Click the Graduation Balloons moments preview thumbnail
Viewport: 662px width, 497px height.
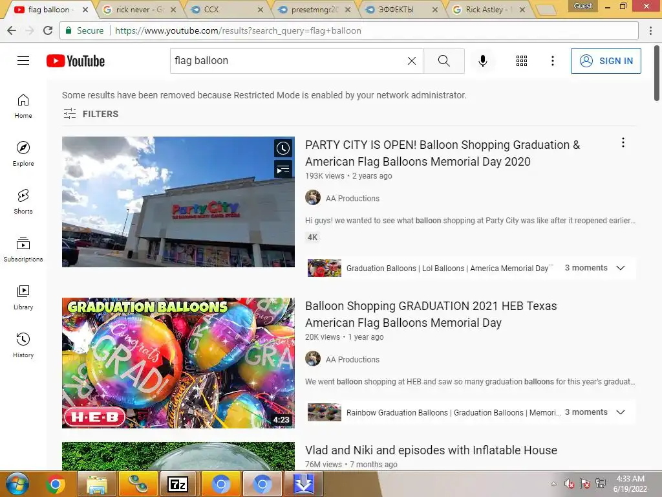(x=325, y=268)
